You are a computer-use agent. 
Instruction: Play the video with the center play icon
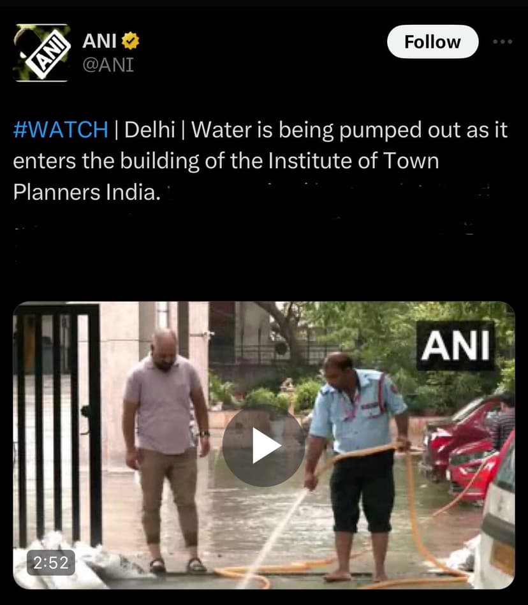point(263,446)
